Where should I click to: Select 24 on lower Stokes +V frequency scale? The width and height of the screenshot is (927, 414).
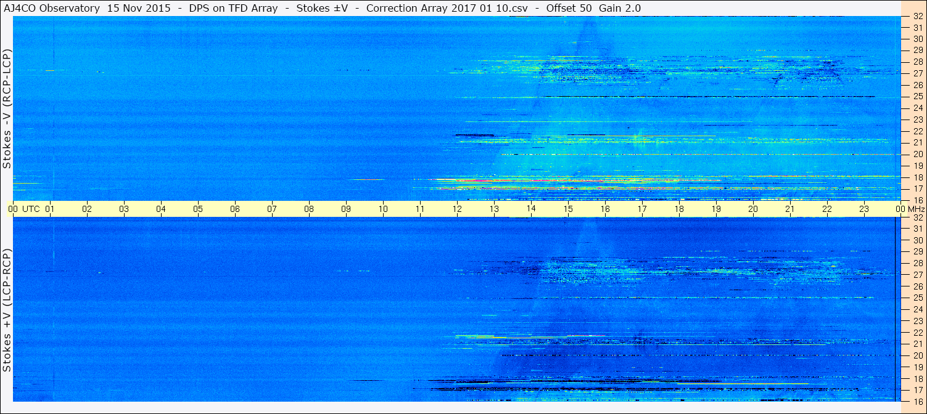coord(917,309)
